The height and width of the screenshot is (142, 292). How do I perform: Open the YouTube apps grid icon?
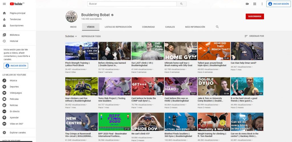coord(255,4)
